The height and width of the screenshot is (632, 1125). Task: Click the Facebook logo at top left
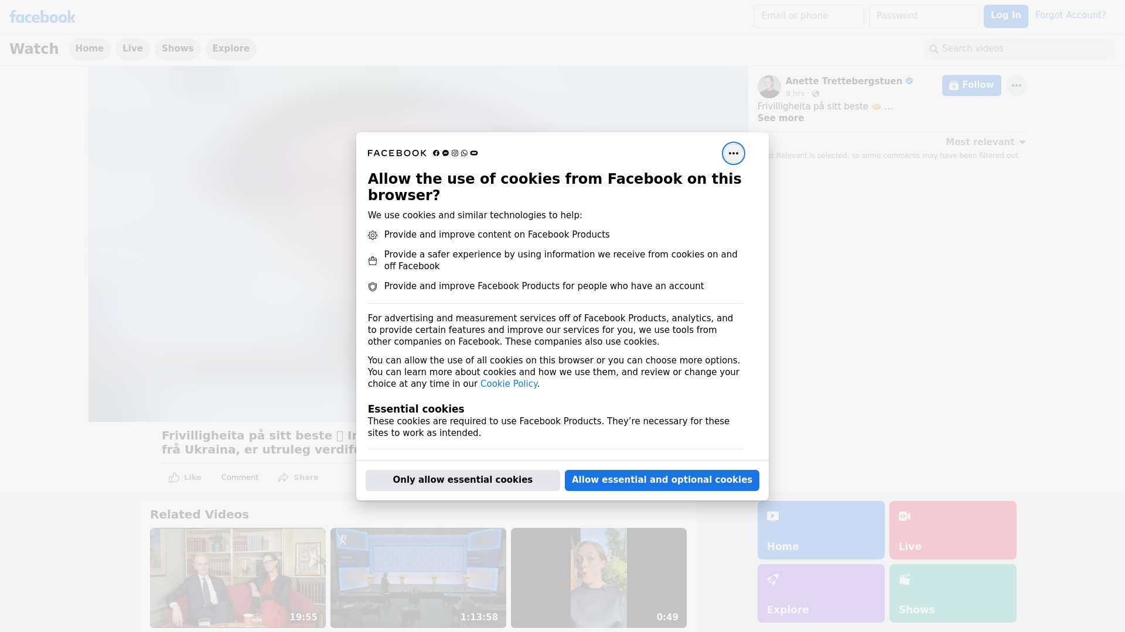(42, 17)
